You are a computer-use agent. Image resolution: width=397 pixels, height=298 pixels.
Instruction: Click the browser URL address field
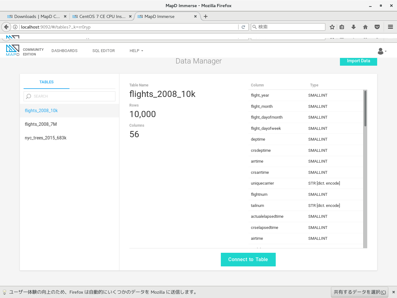(x=129, y=27)
